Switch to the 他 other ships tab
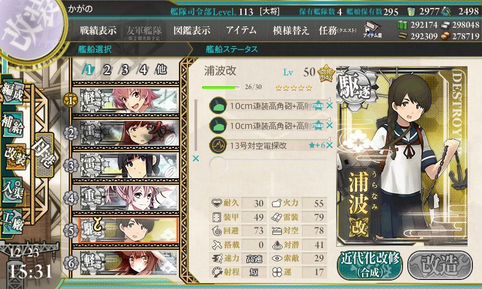This screenshot has height=289, width=482. (x=161, y=70)
